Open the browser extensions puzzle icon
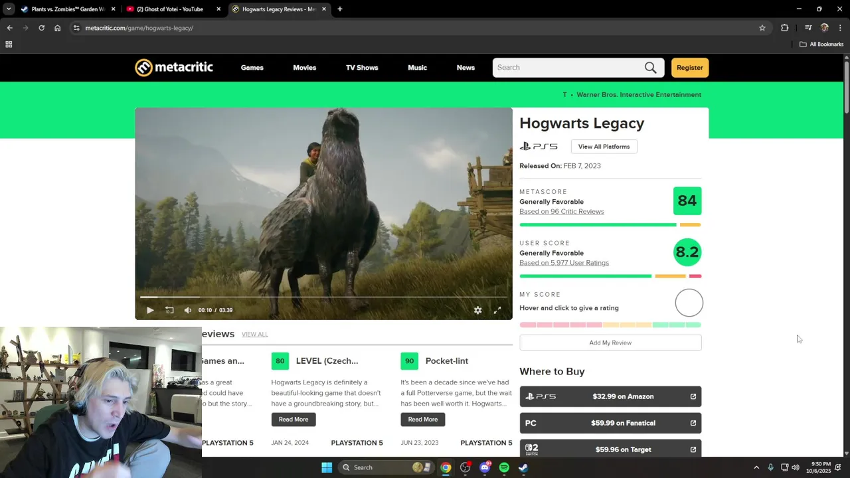 click(x=785, y=28)
